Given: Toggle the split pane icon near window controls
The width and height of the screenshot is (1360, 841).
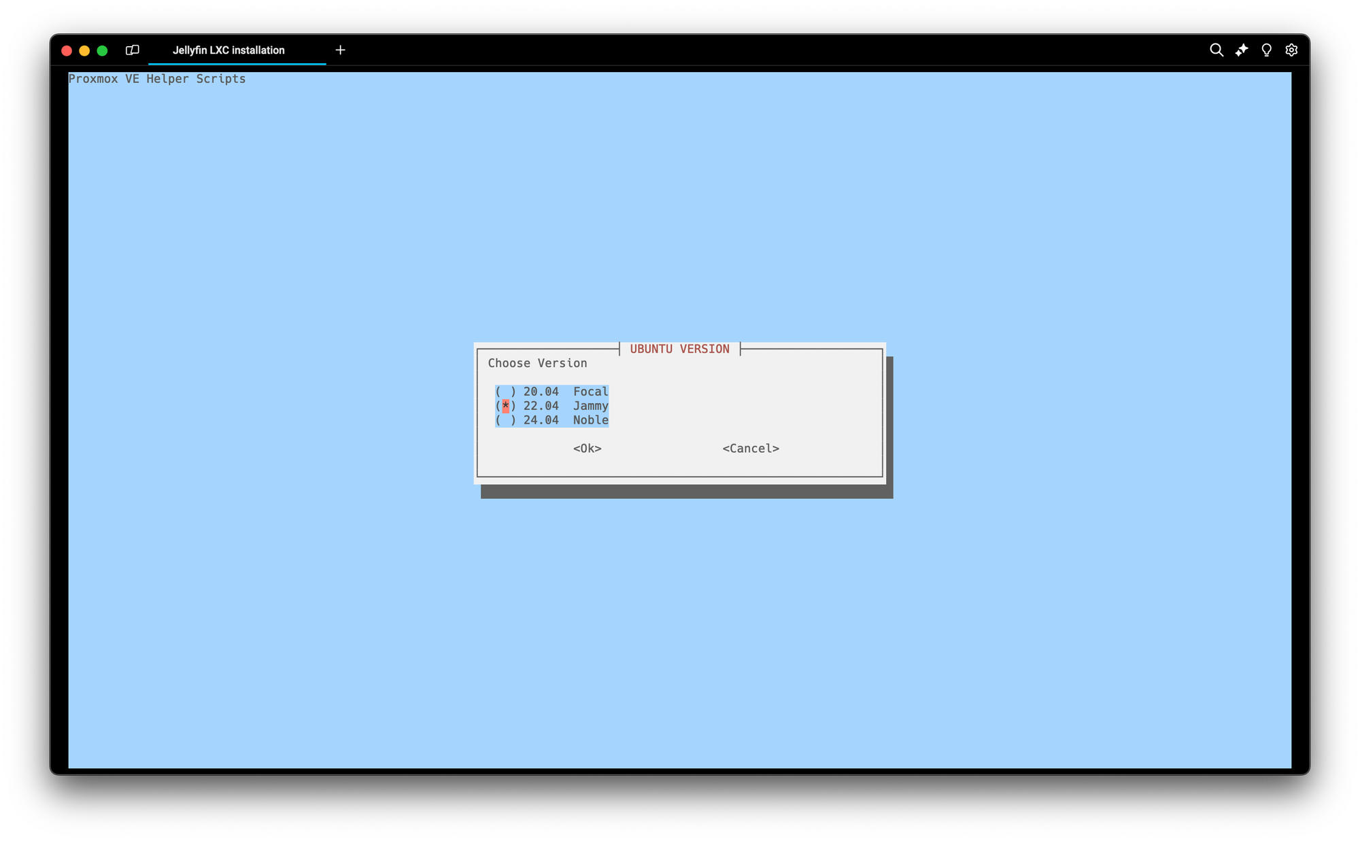Looking at the screenshot, I should point(133,50).
